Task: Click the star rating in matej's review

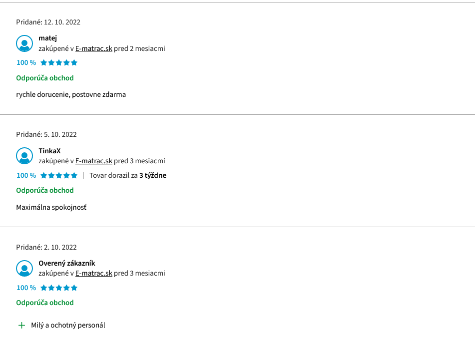Action: click(x=59, y=63)
